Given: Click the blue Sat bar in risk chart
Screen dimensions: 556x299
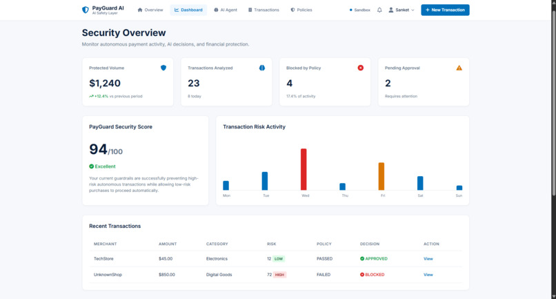Looking at the screenshot, I should tap(420, 183).
